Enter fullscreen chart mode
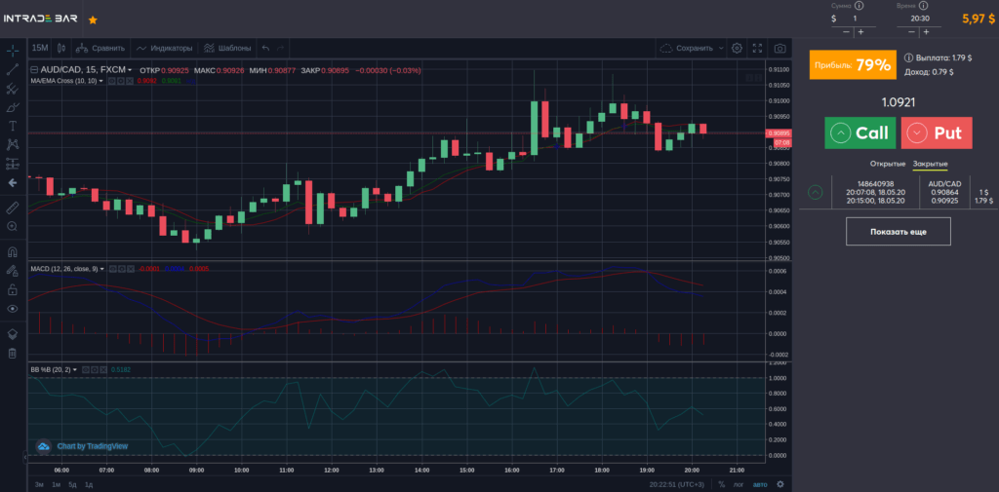This screenshot has width=999, height=492. coord(757,48)
